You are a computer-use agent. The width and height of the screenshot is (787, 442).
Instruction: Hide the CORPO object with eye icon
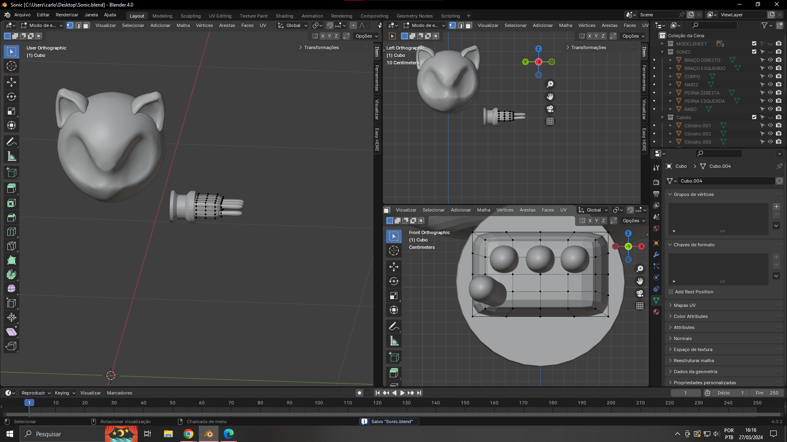tap(770, 77)
